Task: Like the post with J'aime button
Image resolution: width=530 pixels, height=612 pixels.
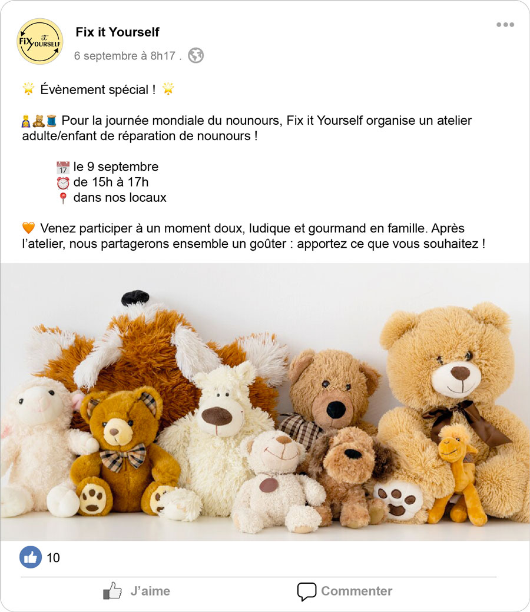Action: [x=137, y=591]
